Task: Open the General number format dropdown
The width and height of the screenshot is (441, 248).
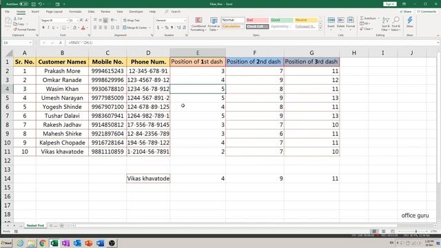Action: pos(185,21)
